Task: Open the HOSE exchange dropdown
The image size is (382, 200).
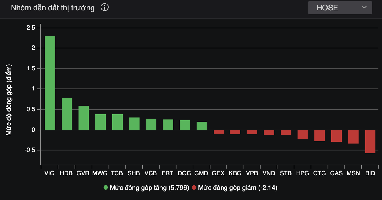Action: (x=340, y=7)
